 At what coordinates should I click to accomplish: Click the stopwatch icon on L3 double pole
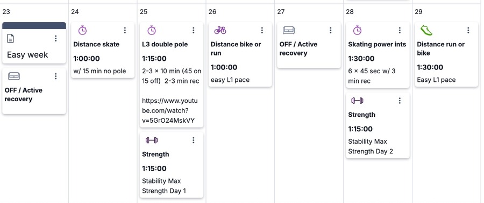pyautogui.click(x=151, y=30)
